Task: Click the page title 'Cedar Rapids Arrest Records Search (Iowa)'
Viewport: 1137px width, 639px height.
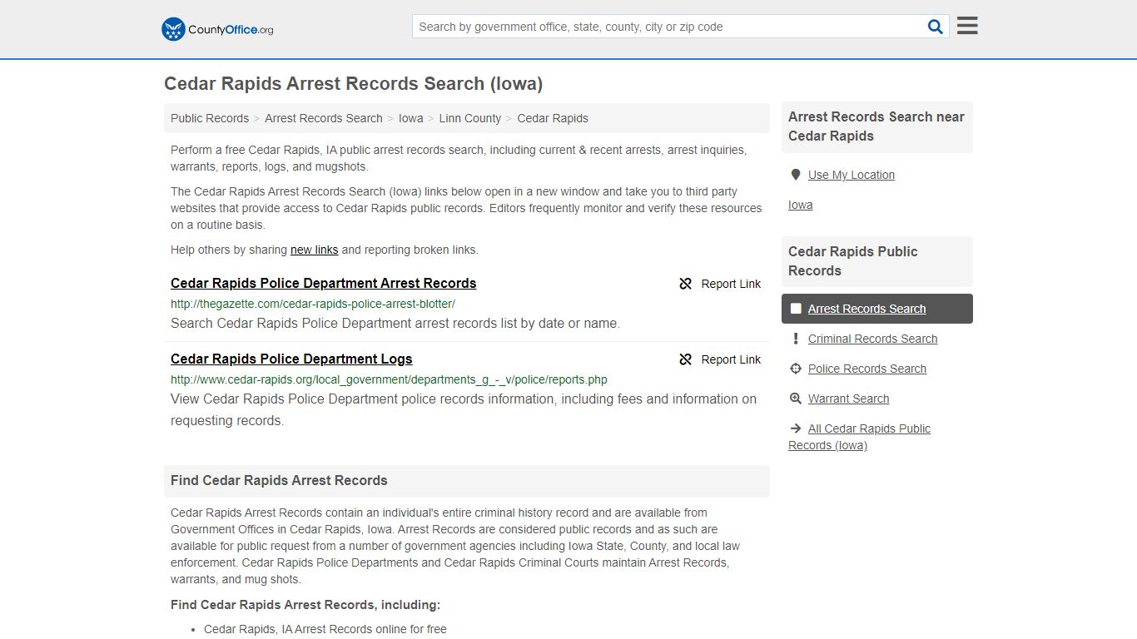Action: tap(354, 83)
